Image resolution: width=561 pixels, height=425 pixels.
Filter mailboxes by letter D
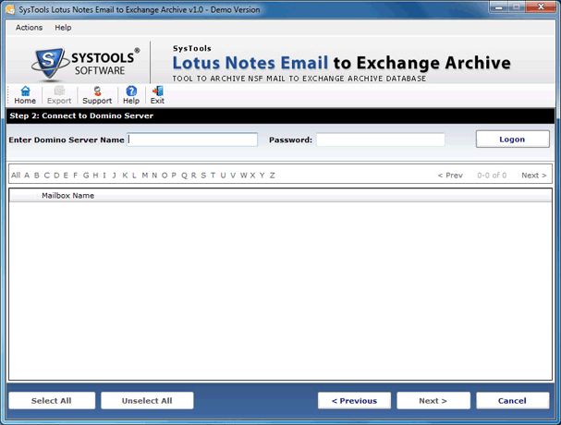(x=56, y=176)
